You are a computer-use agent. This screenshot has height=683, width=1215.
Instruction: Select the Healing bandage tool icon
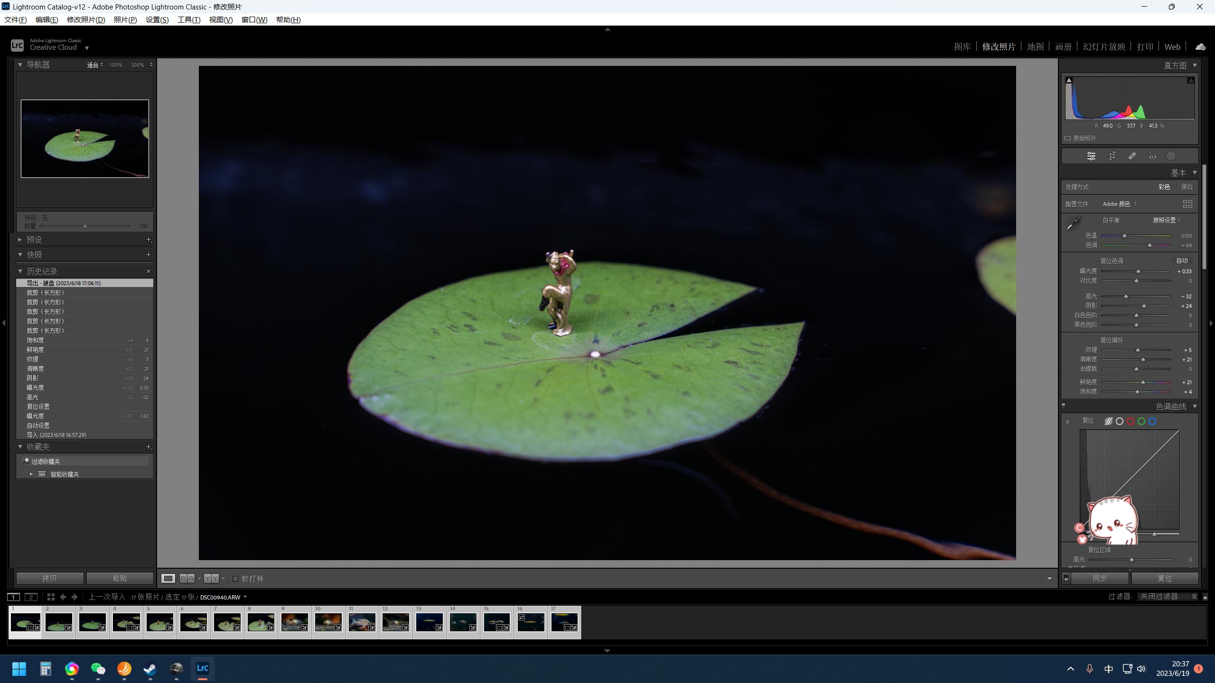click(1132, 156)
